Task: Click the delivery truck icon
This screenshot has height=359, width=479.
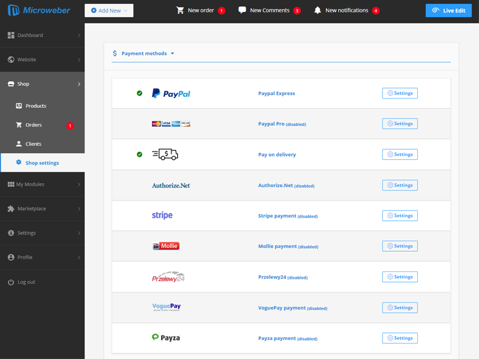Action: point(165,154)
